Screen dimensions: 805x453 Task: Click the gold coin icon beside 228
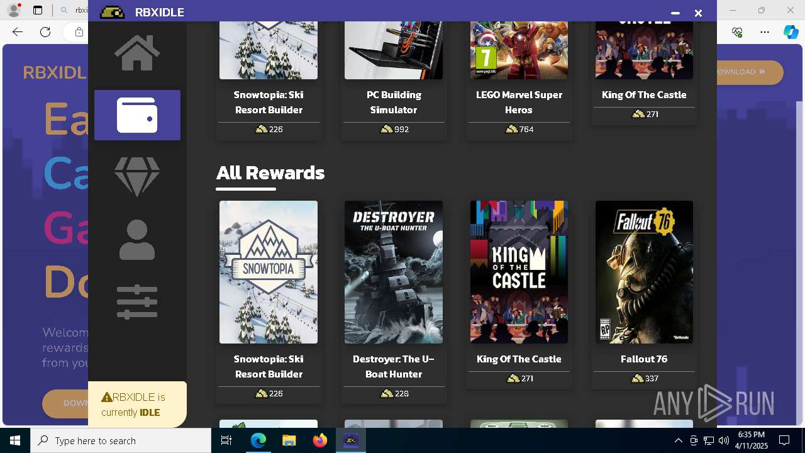pyautogui.click(x=387, y=393)
